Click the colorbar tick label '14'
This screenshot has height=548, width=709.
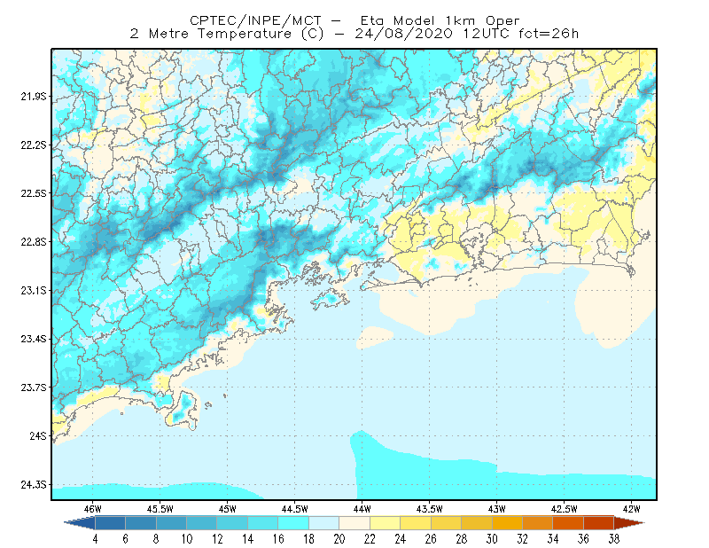[247, 539]
